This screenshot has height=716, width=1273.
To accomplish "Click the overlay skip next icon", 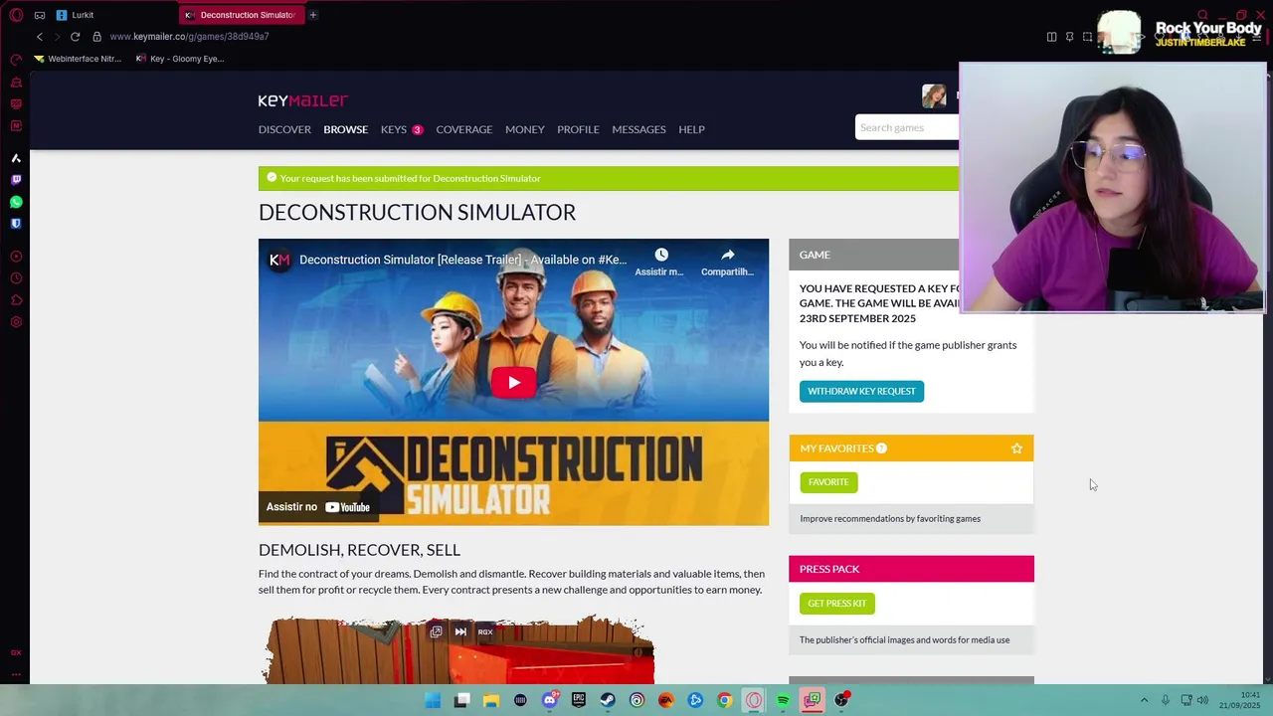I will [x=460, y=631].
